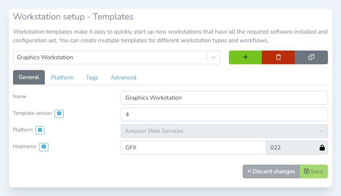341x196 pixels.
Task: Focus the Template version field
Action: pyautogui.click(x=224, y=114)
